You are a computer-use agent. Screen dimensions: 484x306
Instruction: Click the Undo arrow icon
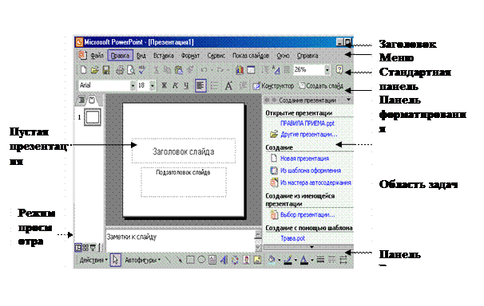pos(204,70)
